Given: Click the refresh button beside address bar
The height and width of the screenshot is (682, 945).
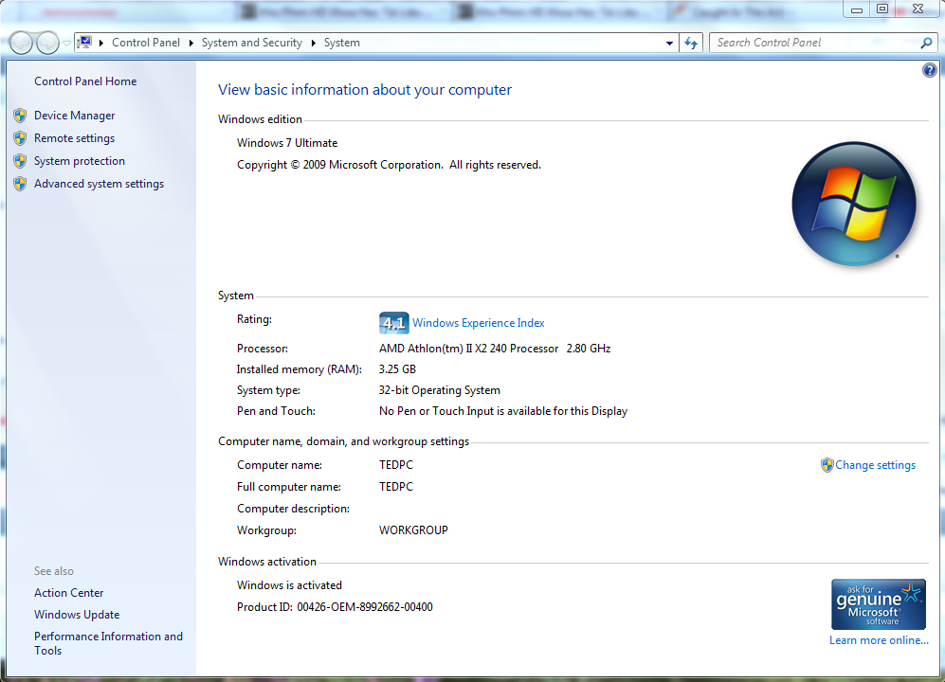Looking at the screenshot, I should [x=691, y=43].
